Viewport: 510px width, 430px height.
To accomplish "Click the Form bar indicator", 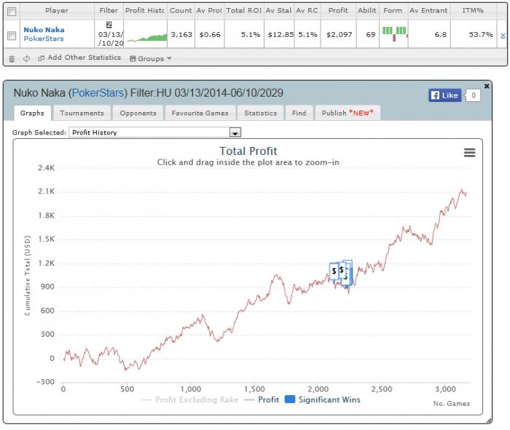I will tap(395, 33).
